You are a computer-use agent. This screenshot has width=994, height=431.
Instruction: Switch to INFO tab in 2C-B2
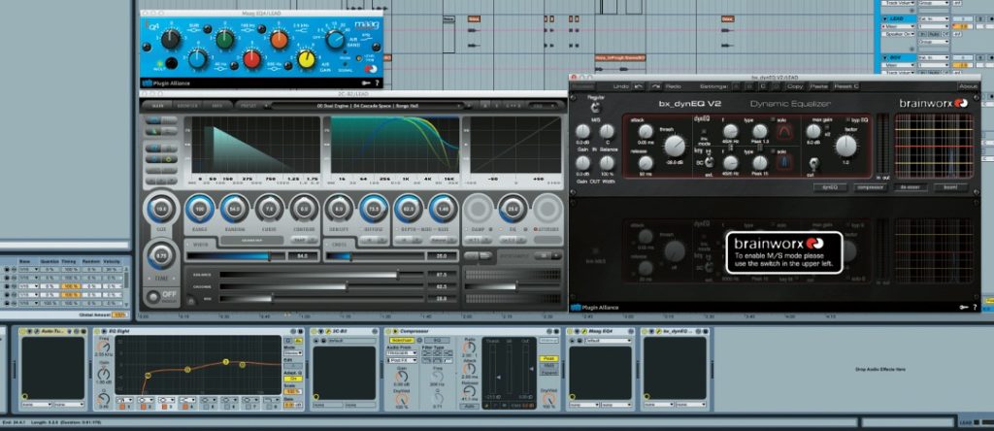pyautogui.click(x=217, y=106)
